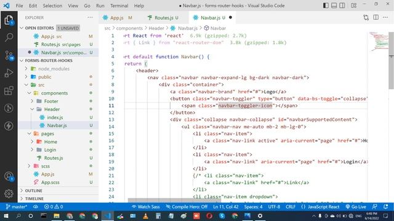Click the eye icon beside master
This screenshot has height=221, width=394.
point(36,207)
